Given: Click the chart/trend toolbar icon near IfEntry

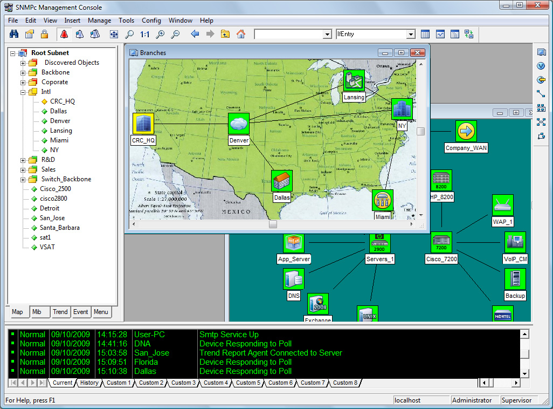Looking at the screenshot, I should coord(440,34).
